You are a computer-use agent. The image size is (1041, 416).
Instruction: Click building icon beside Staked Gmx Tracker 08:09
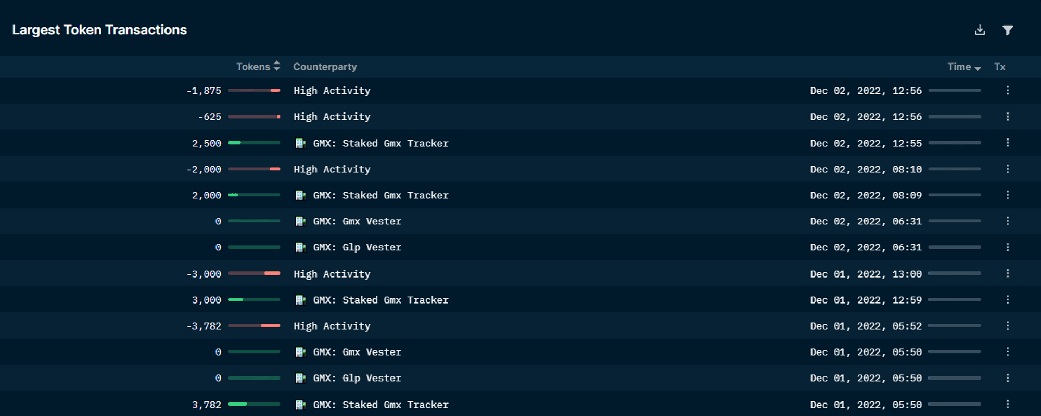pos(300,195)
